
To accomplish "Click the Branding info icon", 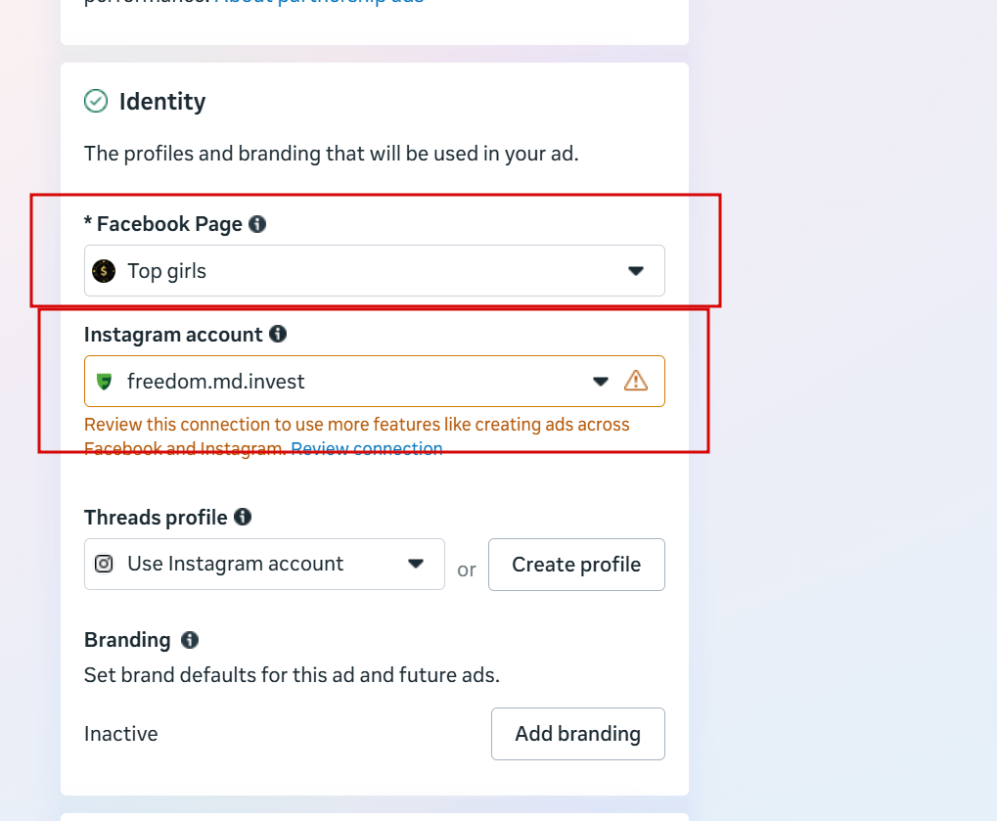I will tap(190, 640).
